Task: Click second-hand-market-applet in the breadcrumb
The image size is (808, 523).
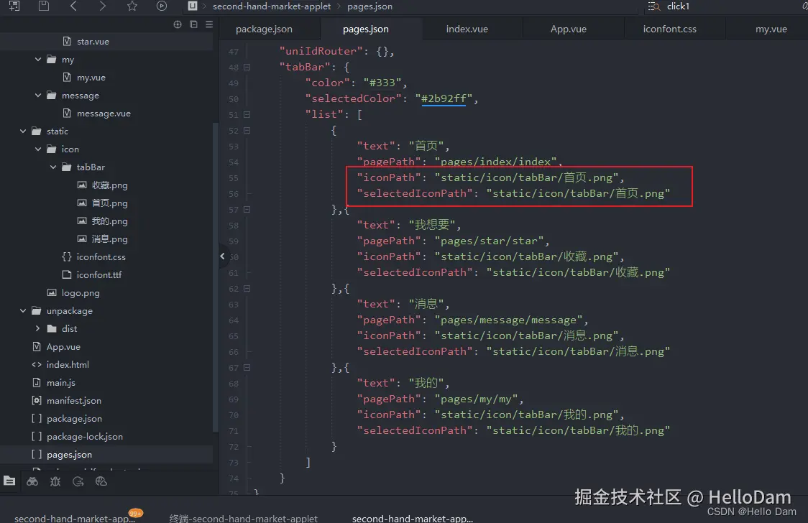Action: (272, 6)
